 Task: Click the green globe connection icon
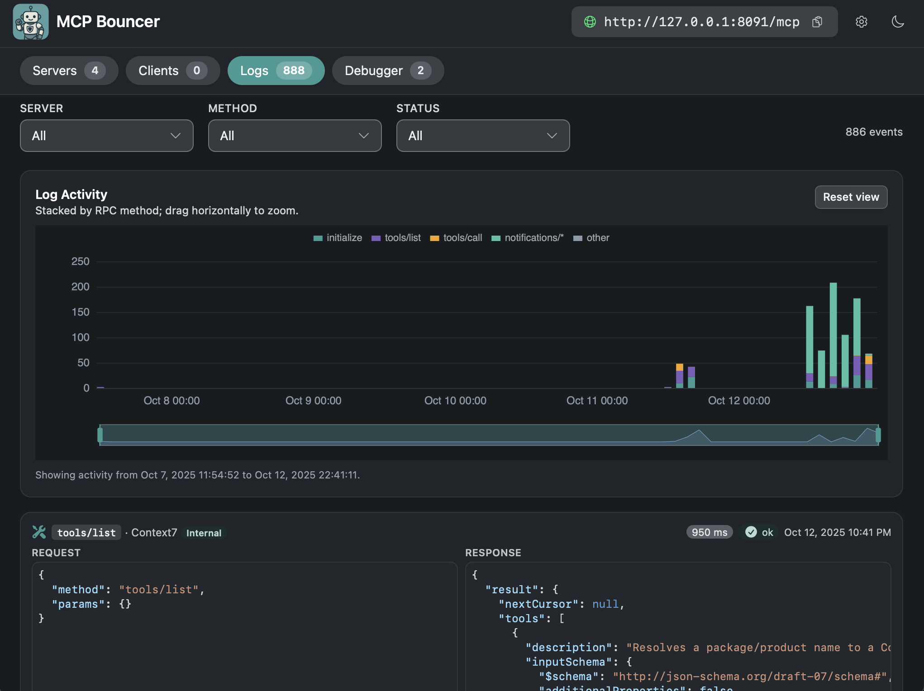click(591, 21)
